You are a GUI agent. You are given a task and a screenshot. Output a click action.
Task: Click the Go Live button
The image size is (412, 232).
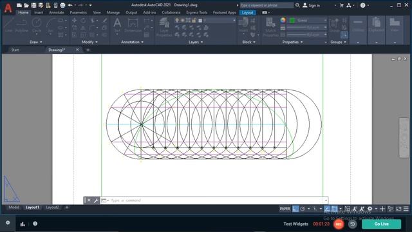pyautogui.click(x=382, y=224)
